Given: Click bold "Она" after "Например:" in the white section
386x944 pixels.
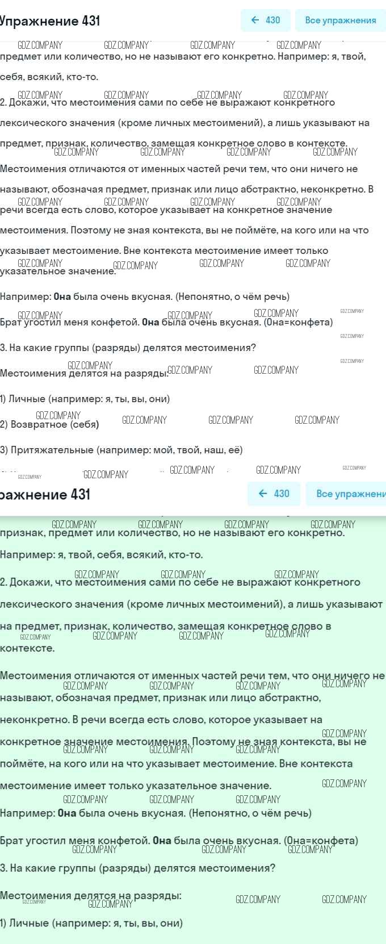Looking at the screenshot, I should [62, 296].
